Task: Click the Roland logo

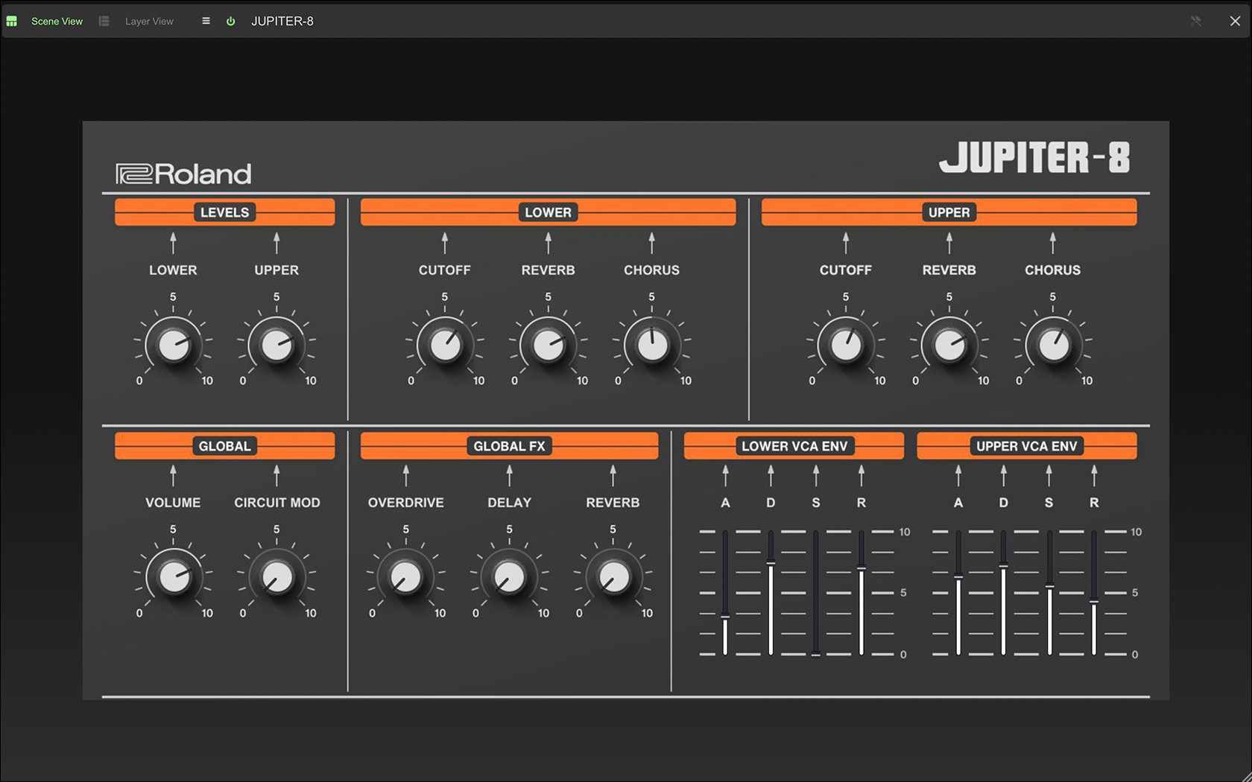Action: click(x=183, y=174)
